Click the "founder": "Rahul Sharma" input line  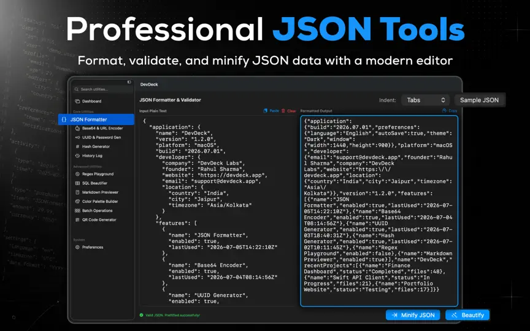[x=203, y=169]
